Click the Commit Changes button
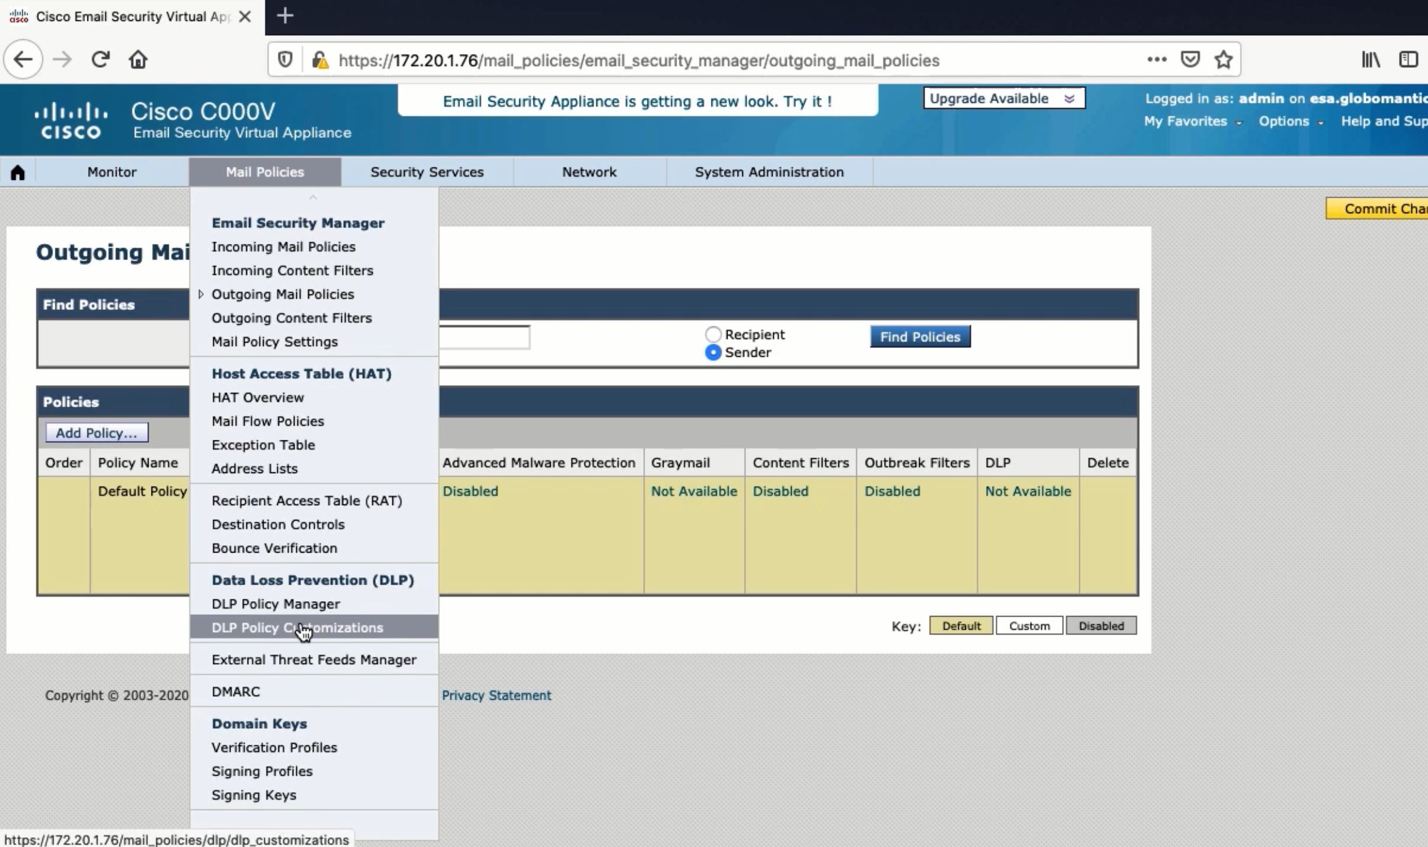 1377,209
